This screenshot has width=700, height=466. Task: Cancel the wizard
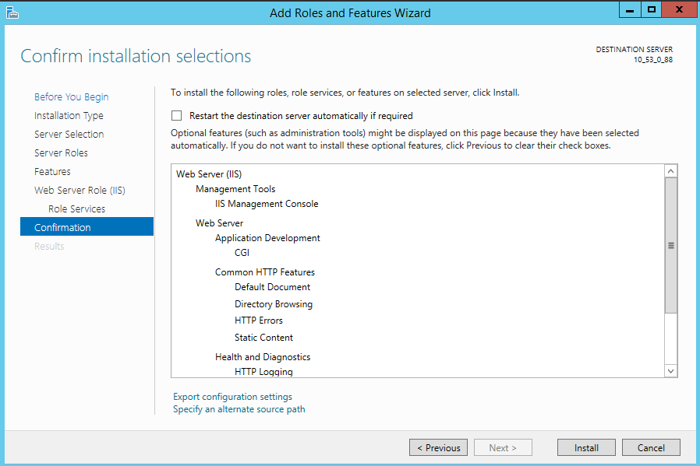pyautogui.click(x=651, y=447)
